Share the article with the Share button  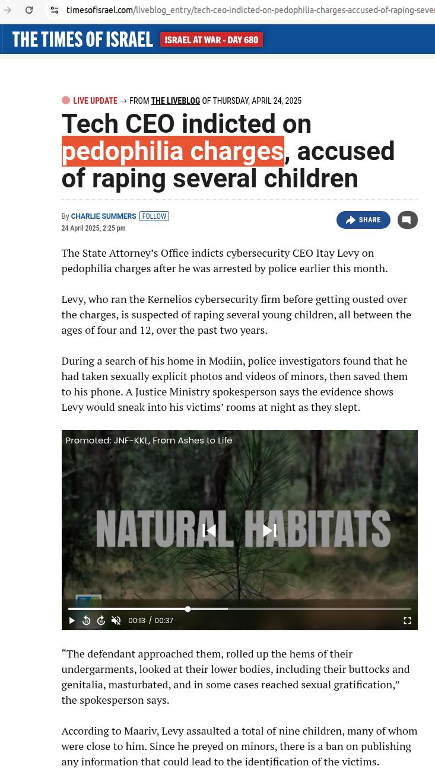point(363,220)
